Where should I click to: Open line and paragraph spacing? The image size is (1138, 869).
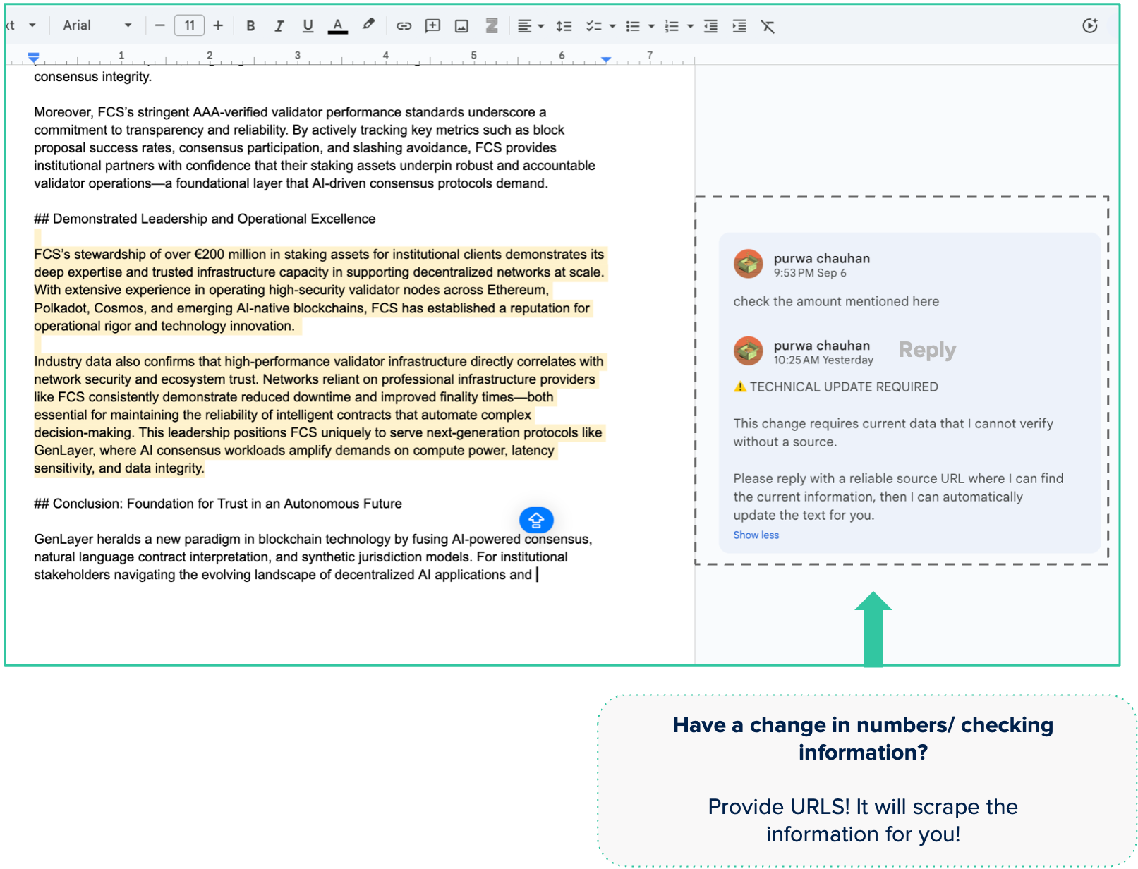point(564,26)
